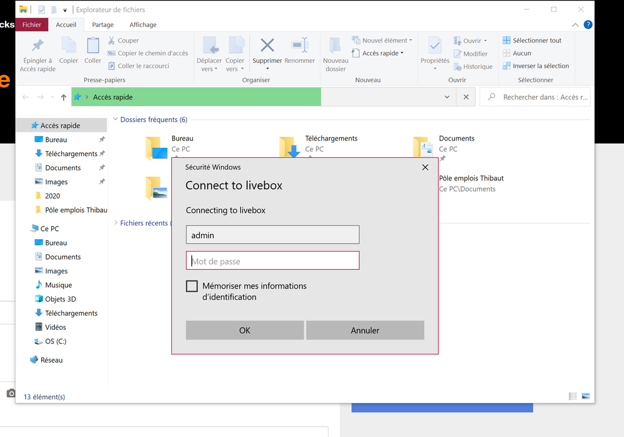Click Épingler à Accès rapide pin icon
Viewport: 624px width, 437px height.
pyautogui.click(x=37, y=46)
